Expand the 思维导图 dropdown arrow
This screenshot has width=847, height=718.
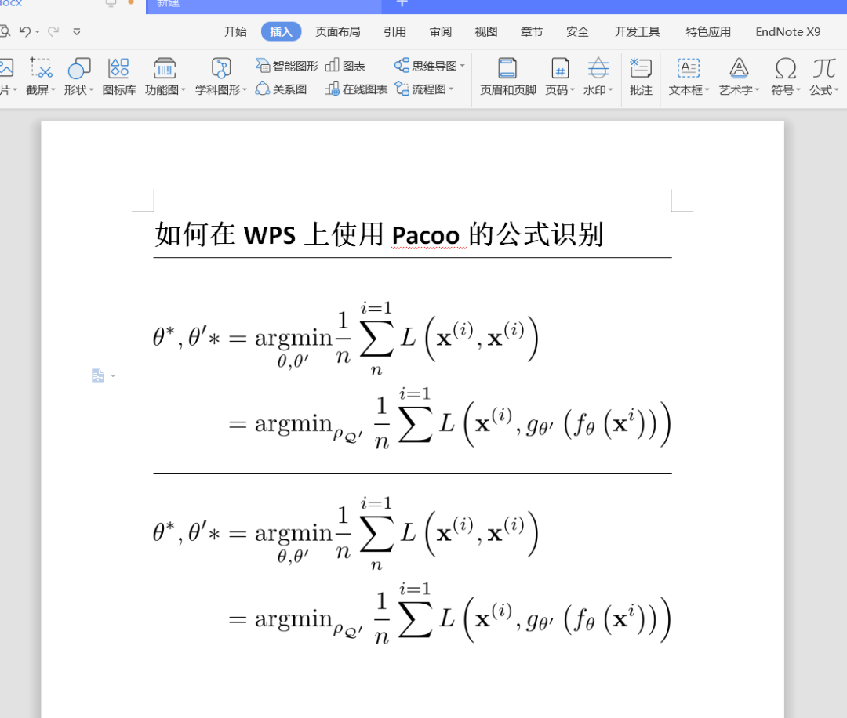pos(463,66)
